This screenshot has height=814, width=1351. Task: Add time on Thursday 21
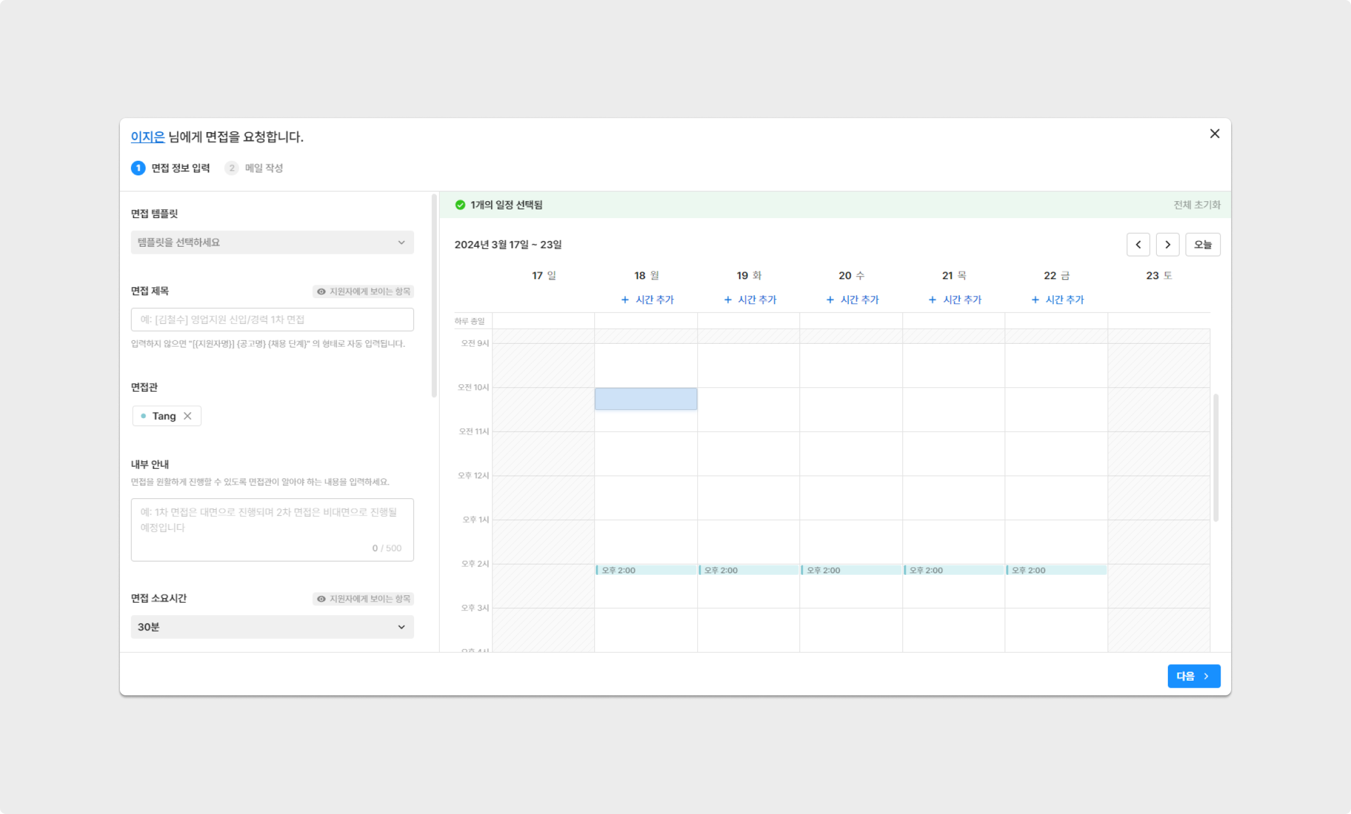coord(954,299)
